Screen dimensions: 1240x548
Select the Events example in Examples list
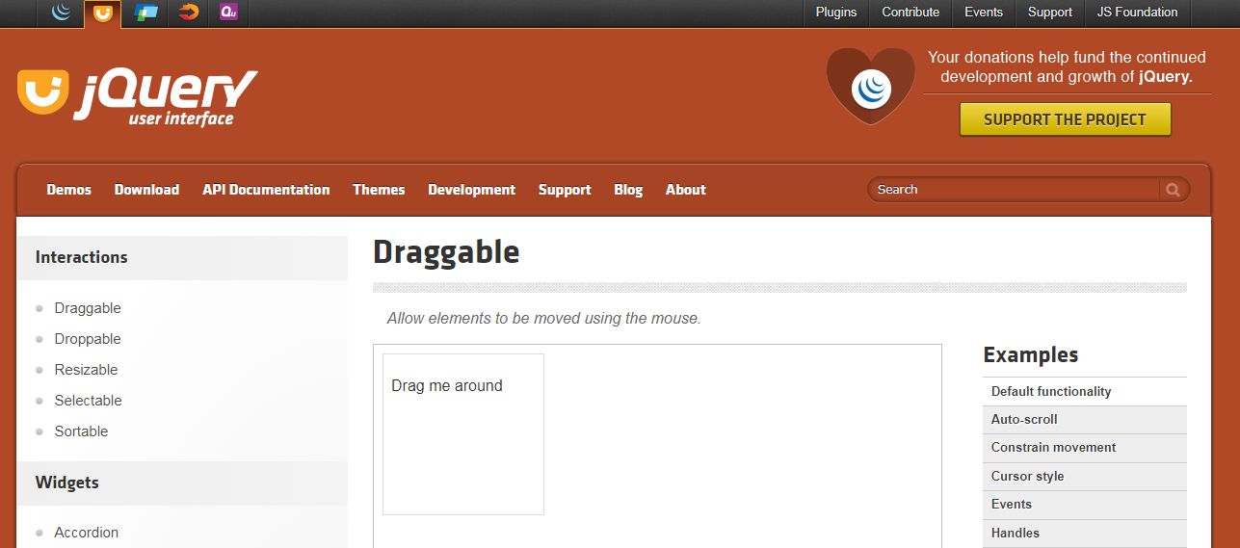1085,505
